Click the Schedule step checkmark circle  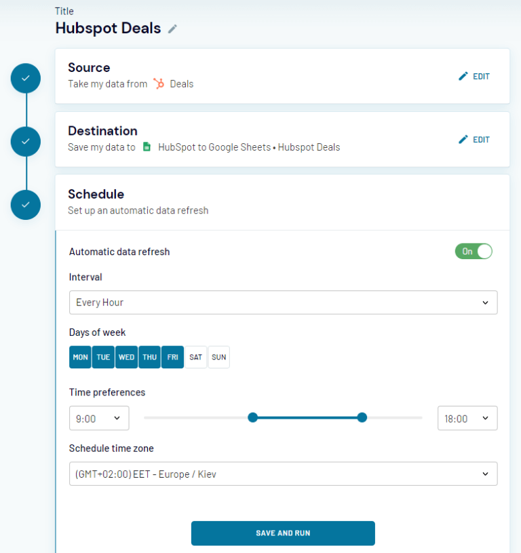tap(25, 204)
